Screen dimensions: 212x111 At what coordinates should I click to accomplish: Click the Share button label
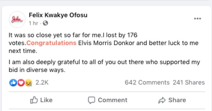(177, 100)
